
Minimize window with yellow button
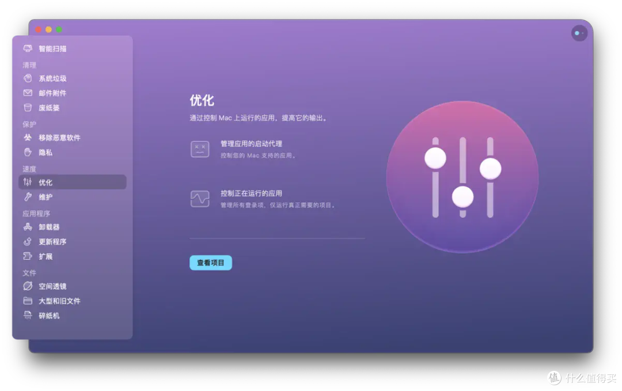pyautogui.click(x=48, y=29)
